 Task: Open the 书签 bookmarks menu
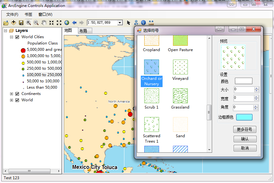28,15
